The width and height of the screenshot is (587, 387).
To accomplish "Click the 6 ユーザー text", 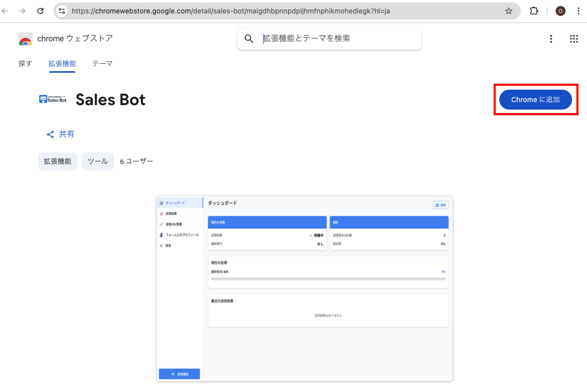I will click(x=137, y=161).
